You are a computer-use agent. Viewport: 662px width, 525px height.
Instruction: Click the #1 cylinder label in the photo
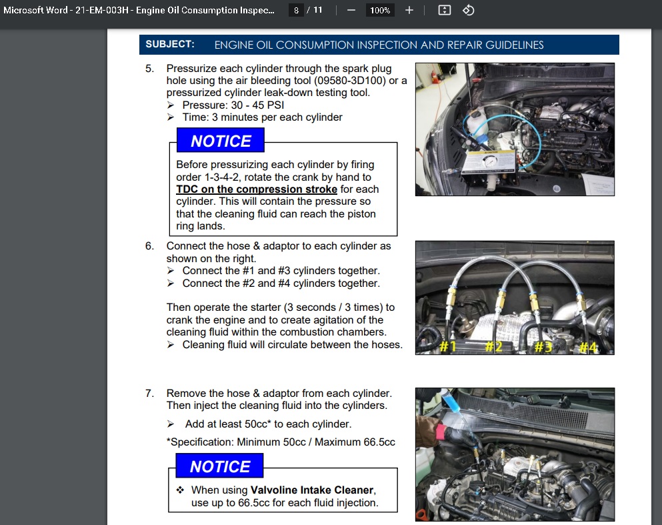pyautogui.click(x=449, y=347)
